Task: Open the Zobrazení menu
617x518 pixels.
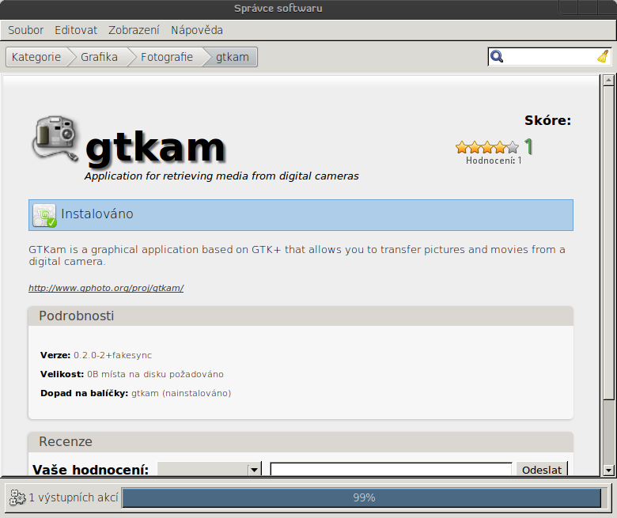Action: coord(134,30)
